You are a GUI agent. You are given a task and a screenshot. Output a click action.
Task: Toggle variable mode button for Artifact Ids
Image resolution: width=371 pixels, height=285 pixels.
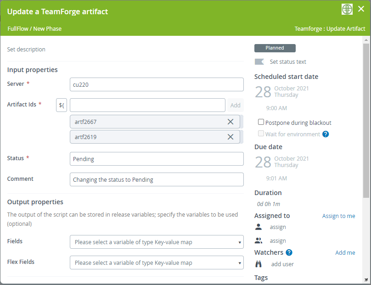click(62, 105)
